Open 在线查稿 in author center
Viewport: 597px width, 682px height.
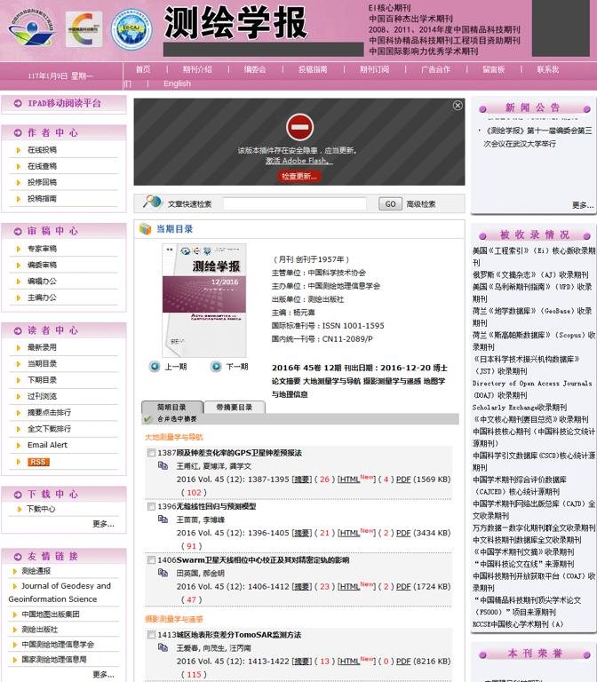(x=43, y=166)
